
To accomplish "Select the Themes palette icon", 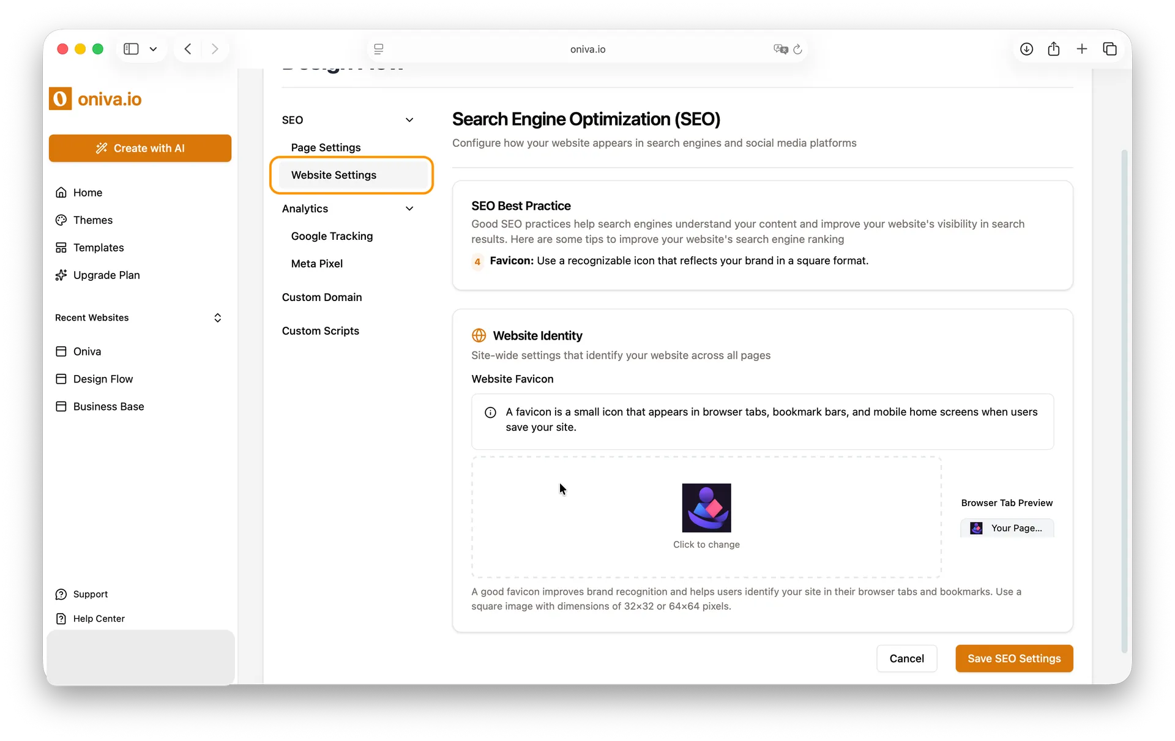I will 62,220.
